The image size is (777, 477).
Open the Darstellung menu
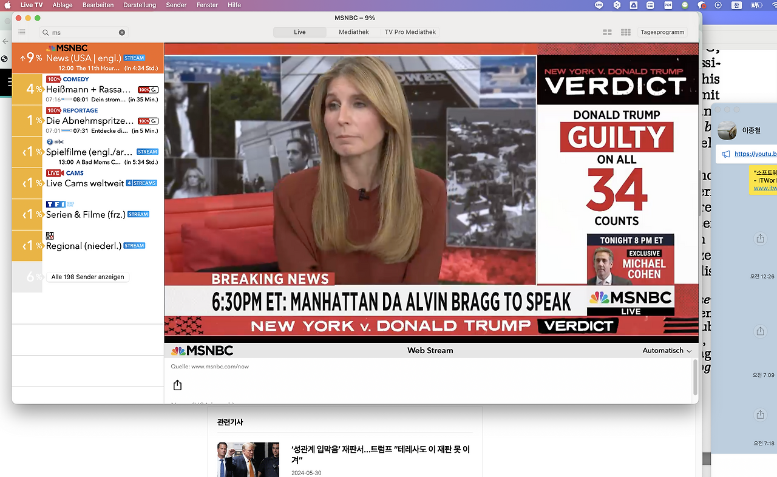[x=140, y=5]
